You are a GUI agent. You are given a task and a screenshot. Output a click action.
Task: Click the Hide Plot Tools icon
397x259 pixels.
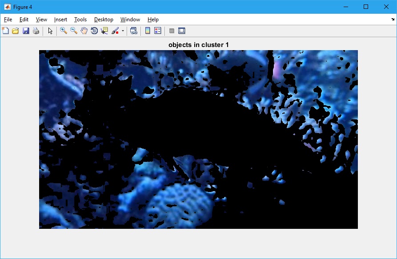click(172, 31)
